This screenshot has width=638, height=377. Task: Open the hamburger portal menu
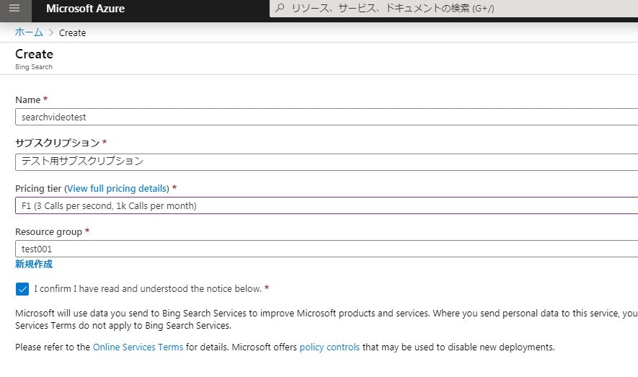pos(14,9)
